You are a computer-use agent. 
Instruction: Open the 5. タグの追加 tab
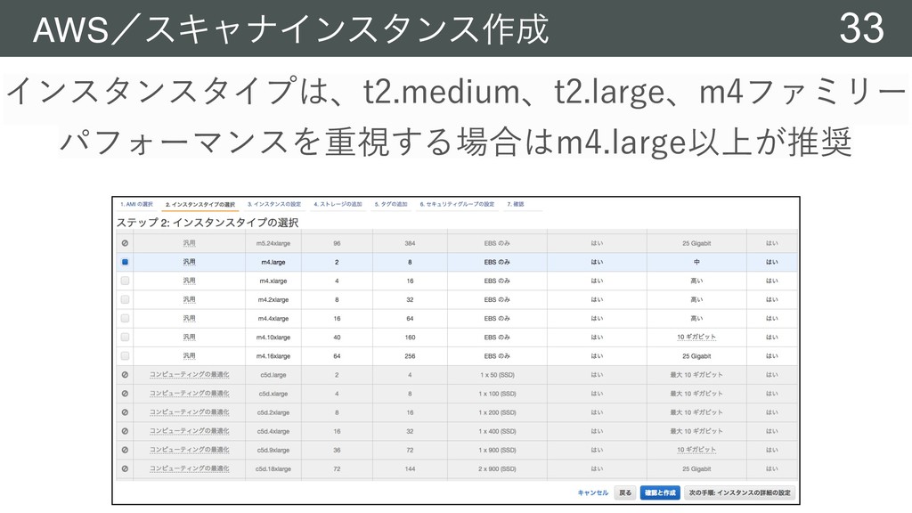(391, 204)
